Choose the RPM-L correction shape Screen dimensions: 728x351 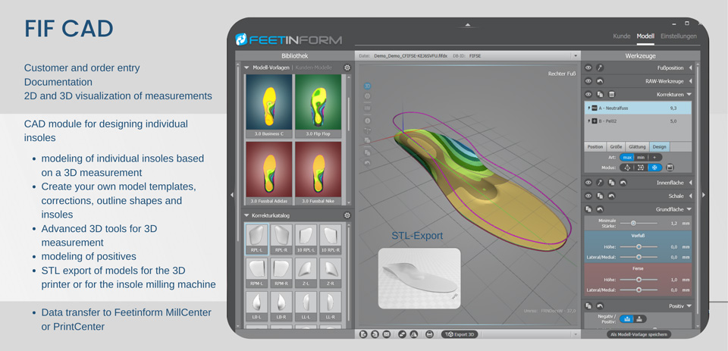point(257,272)
